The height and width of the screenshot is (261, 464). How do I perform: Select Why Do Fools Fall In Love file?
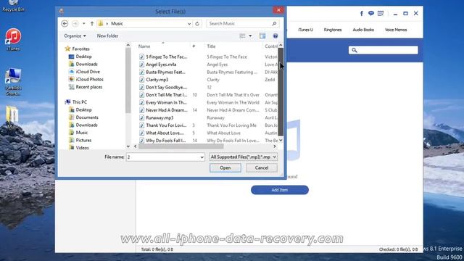click(165, 141)
